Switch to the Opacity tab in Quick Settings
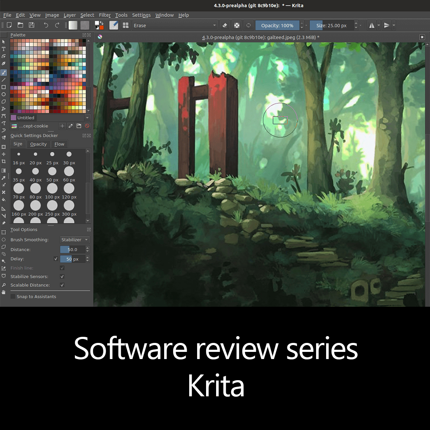 click(38, 144)
